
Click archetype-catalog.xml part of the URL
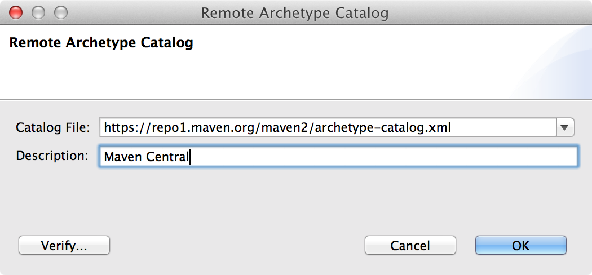point(383,128)
